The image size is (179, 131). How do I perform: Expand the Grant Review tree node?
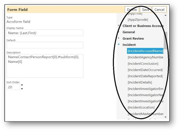coord(119,38)
